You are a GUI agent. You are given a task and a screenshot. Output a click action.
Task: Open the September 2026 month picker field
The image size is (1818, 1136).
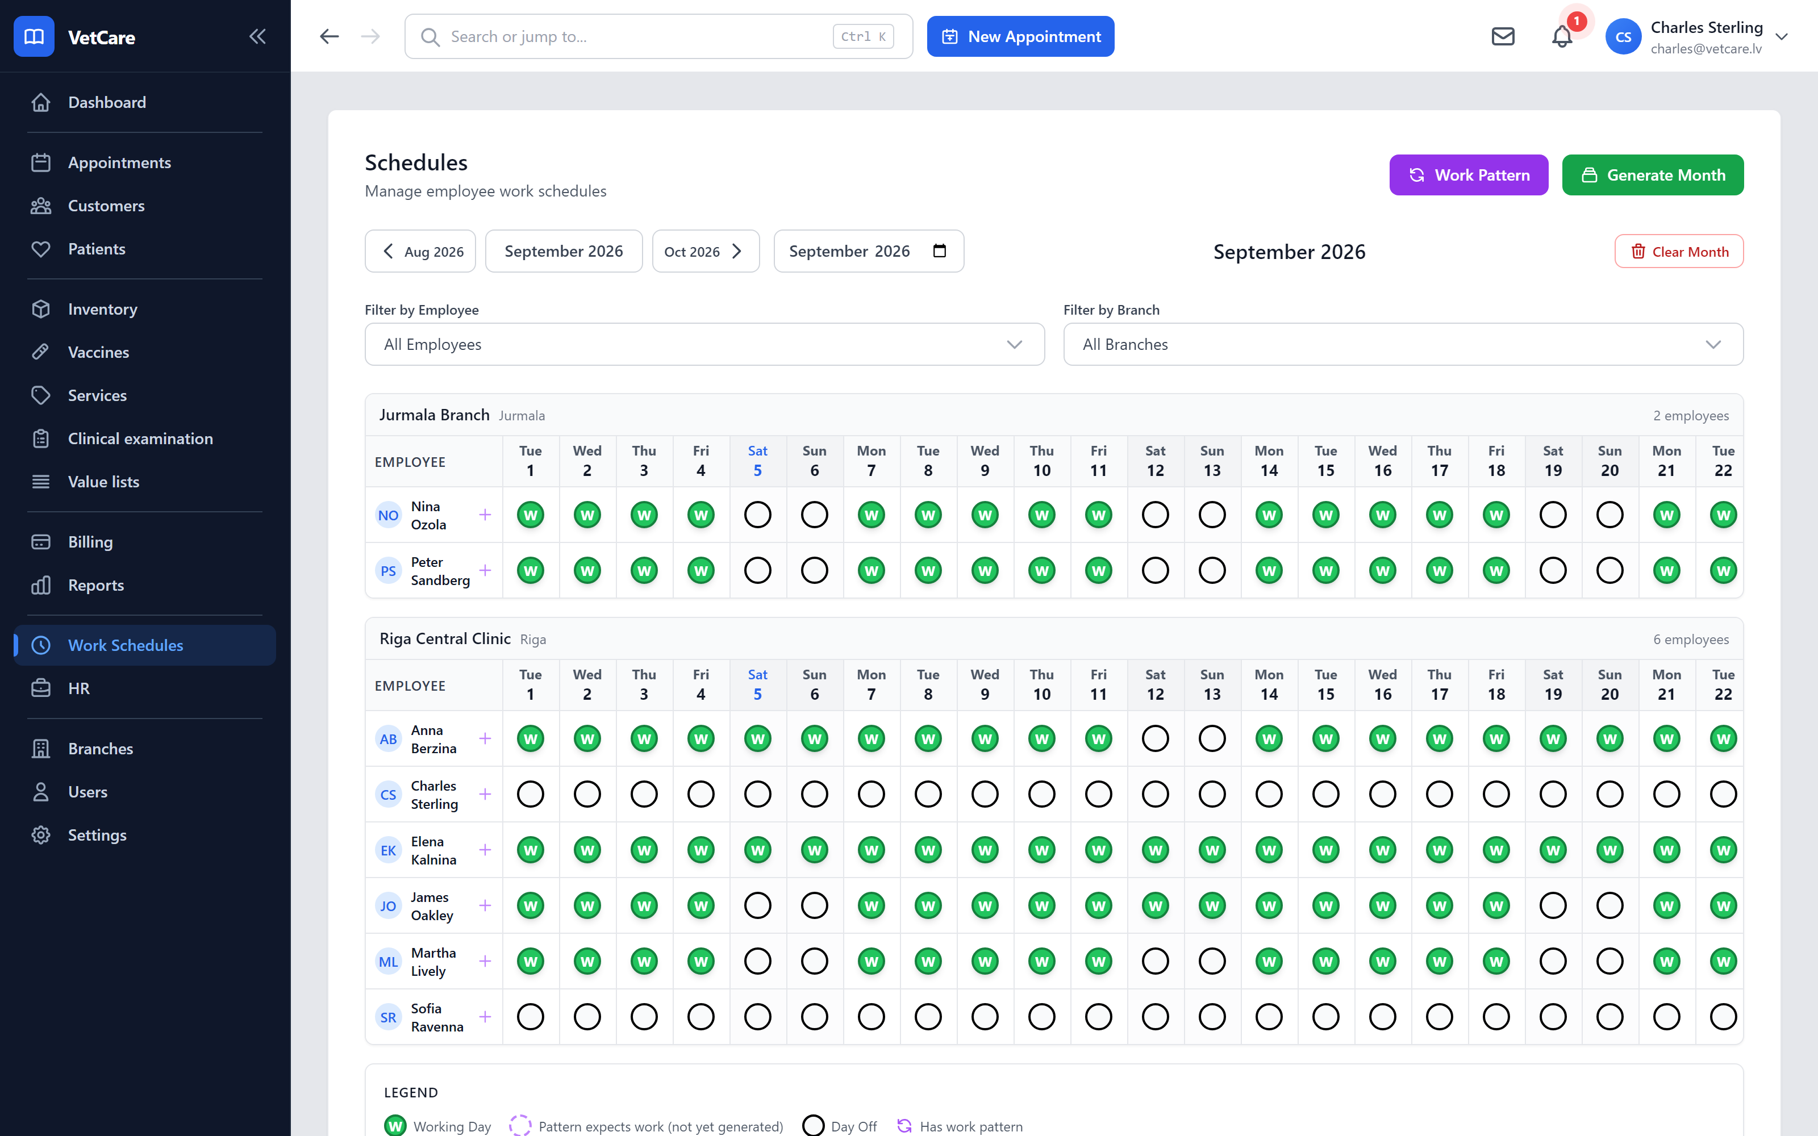point(869,251)
